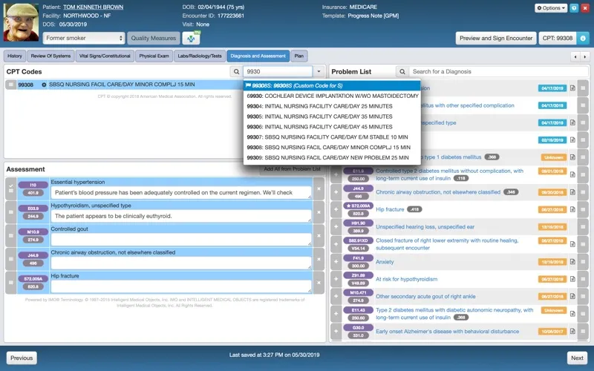Click the Problem List search magnifier icon

[x=402, y=71]
